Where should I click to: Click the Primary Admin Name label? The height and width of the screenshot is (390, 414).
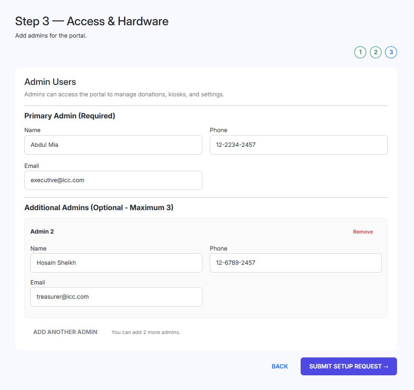coord(32,130)
